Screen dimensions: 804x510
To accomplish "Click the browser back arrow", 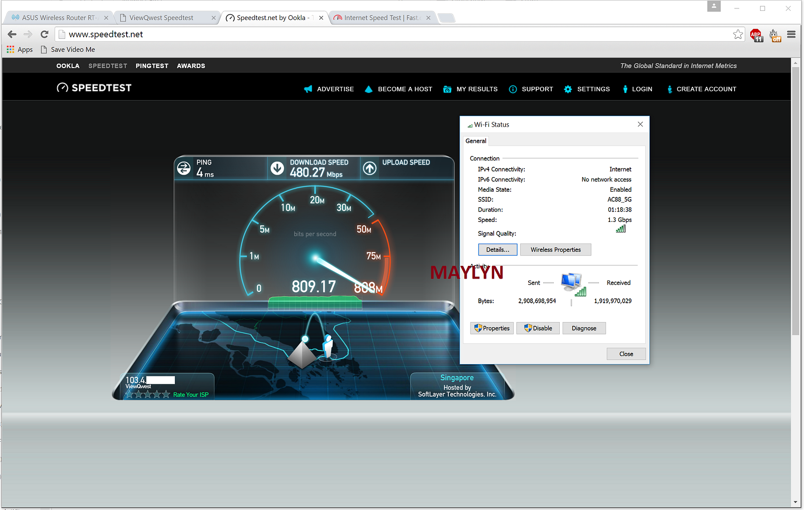I will [12, 34].
